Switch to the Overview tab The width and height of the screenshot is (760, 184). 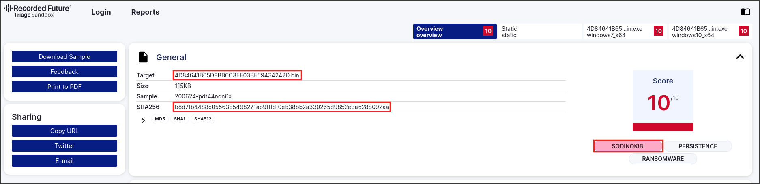coord(455,32)
